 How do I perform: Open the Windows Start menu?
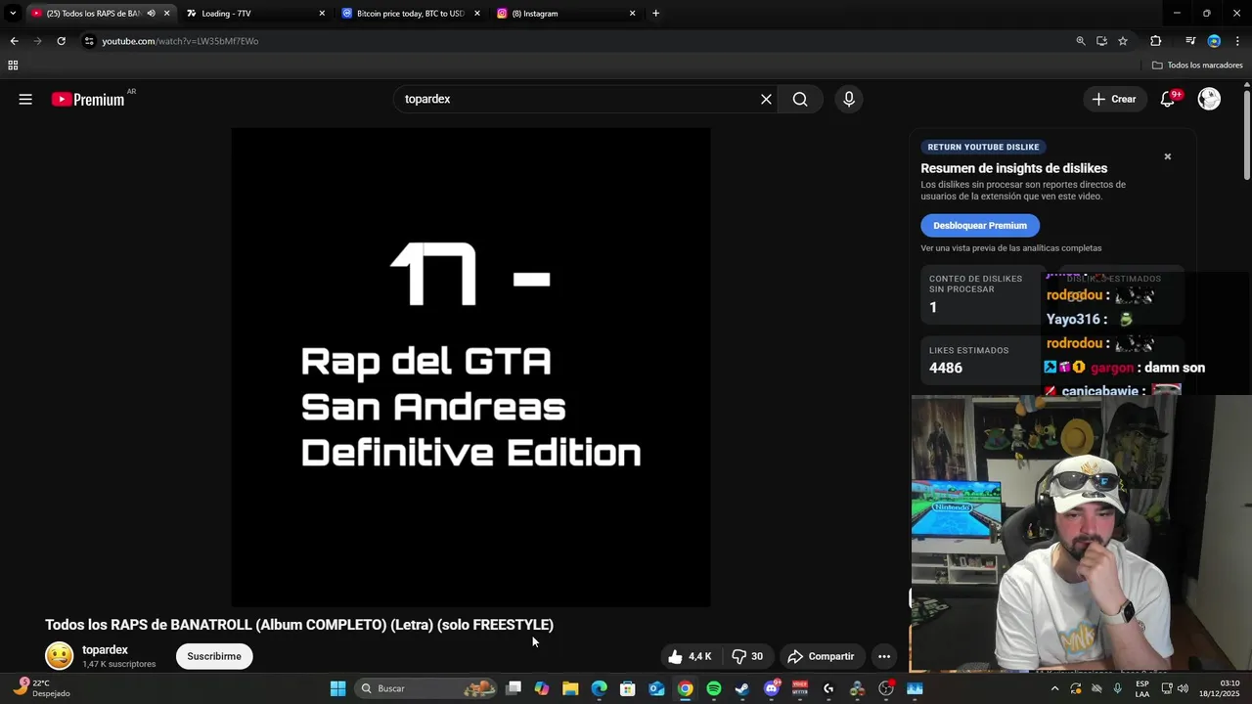337,688
